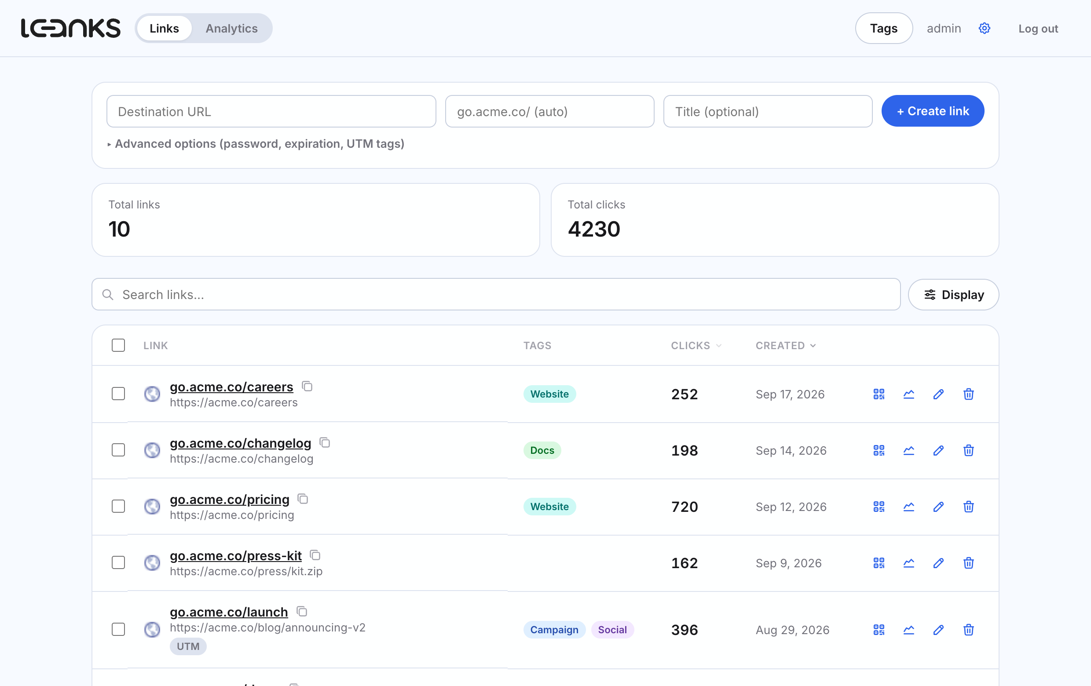Click the Campaign tag on launch row

click(x=554, y=630)
